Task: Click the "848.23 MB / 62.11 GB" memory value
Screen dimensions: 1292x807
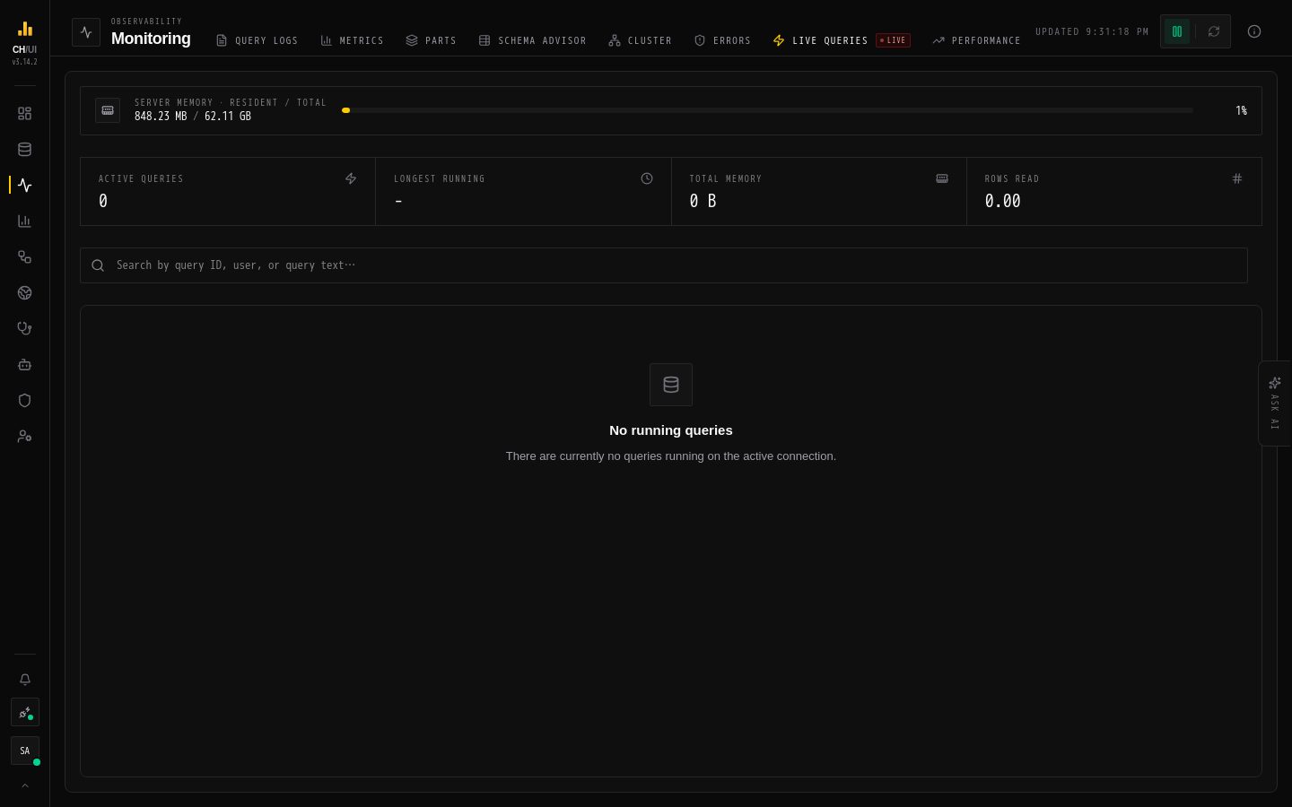Action: click(193, 117)
